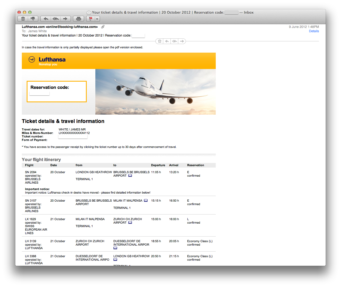Open the redacted ticket number link
Screen dimensions: 341x287
point(73,136)
